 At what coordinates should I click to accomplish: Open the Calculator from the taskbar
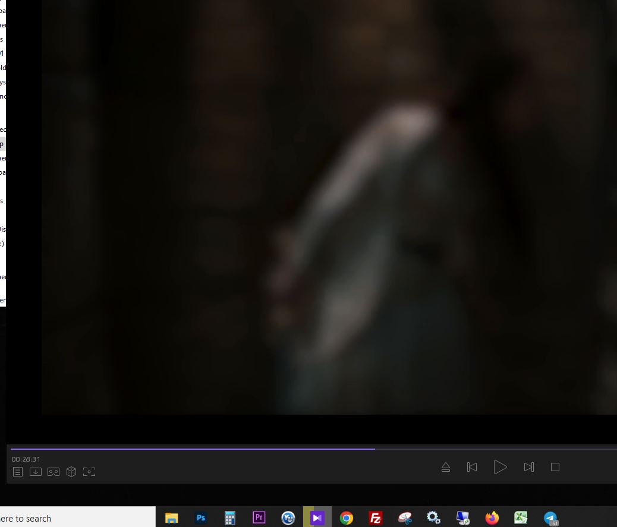[230, 518]
